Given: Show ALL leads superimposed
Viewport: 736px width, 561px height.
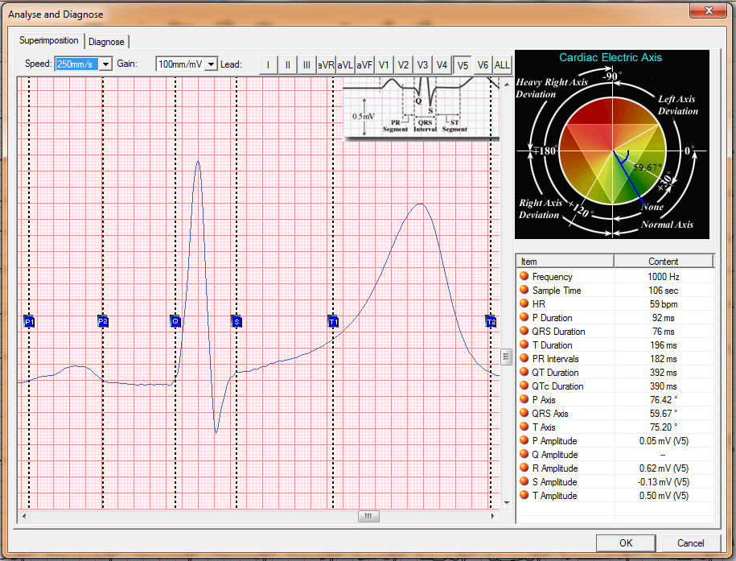Looking at the screenshot, I should (x=502, y=65).
